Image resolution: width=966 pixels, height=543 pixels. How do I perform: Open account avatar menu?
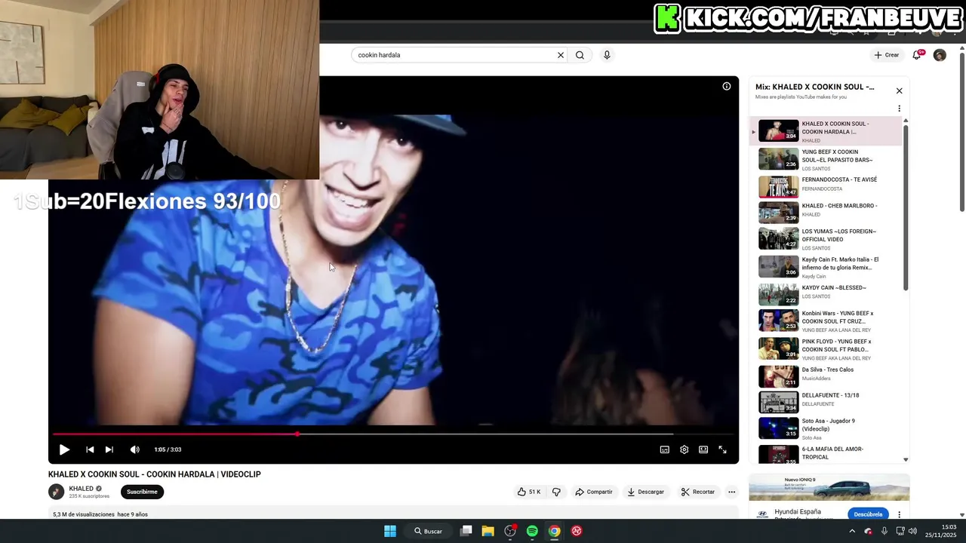[x=940, y=55]
